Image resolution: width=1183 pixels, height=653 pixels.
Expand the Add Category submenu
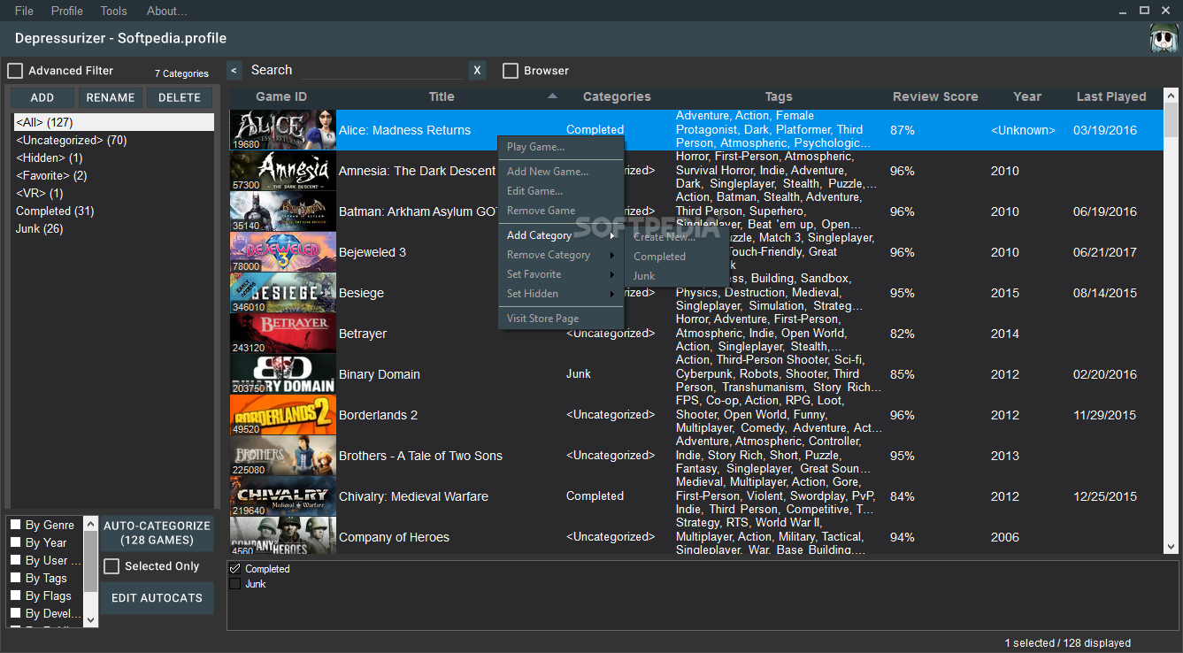(561, 235)
